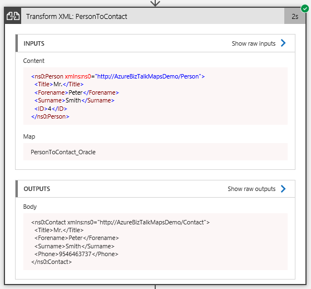Click the ID element line in Content
Viewport: 311px width, 289px height.
coord(51,109)
